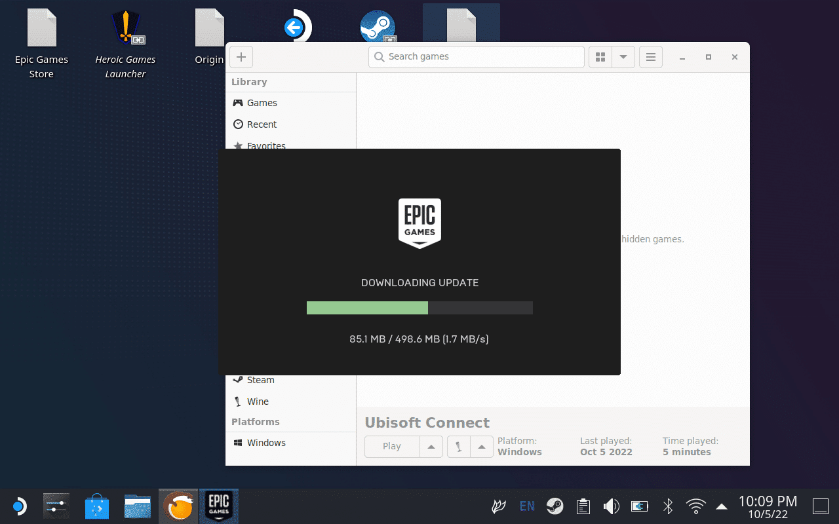
Task: Expand hidden system tray icons arrow
Action: (x=722, y=506)
